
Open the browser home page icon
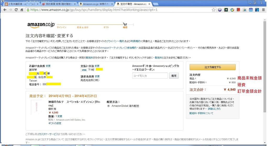click(x=22, y=10)
